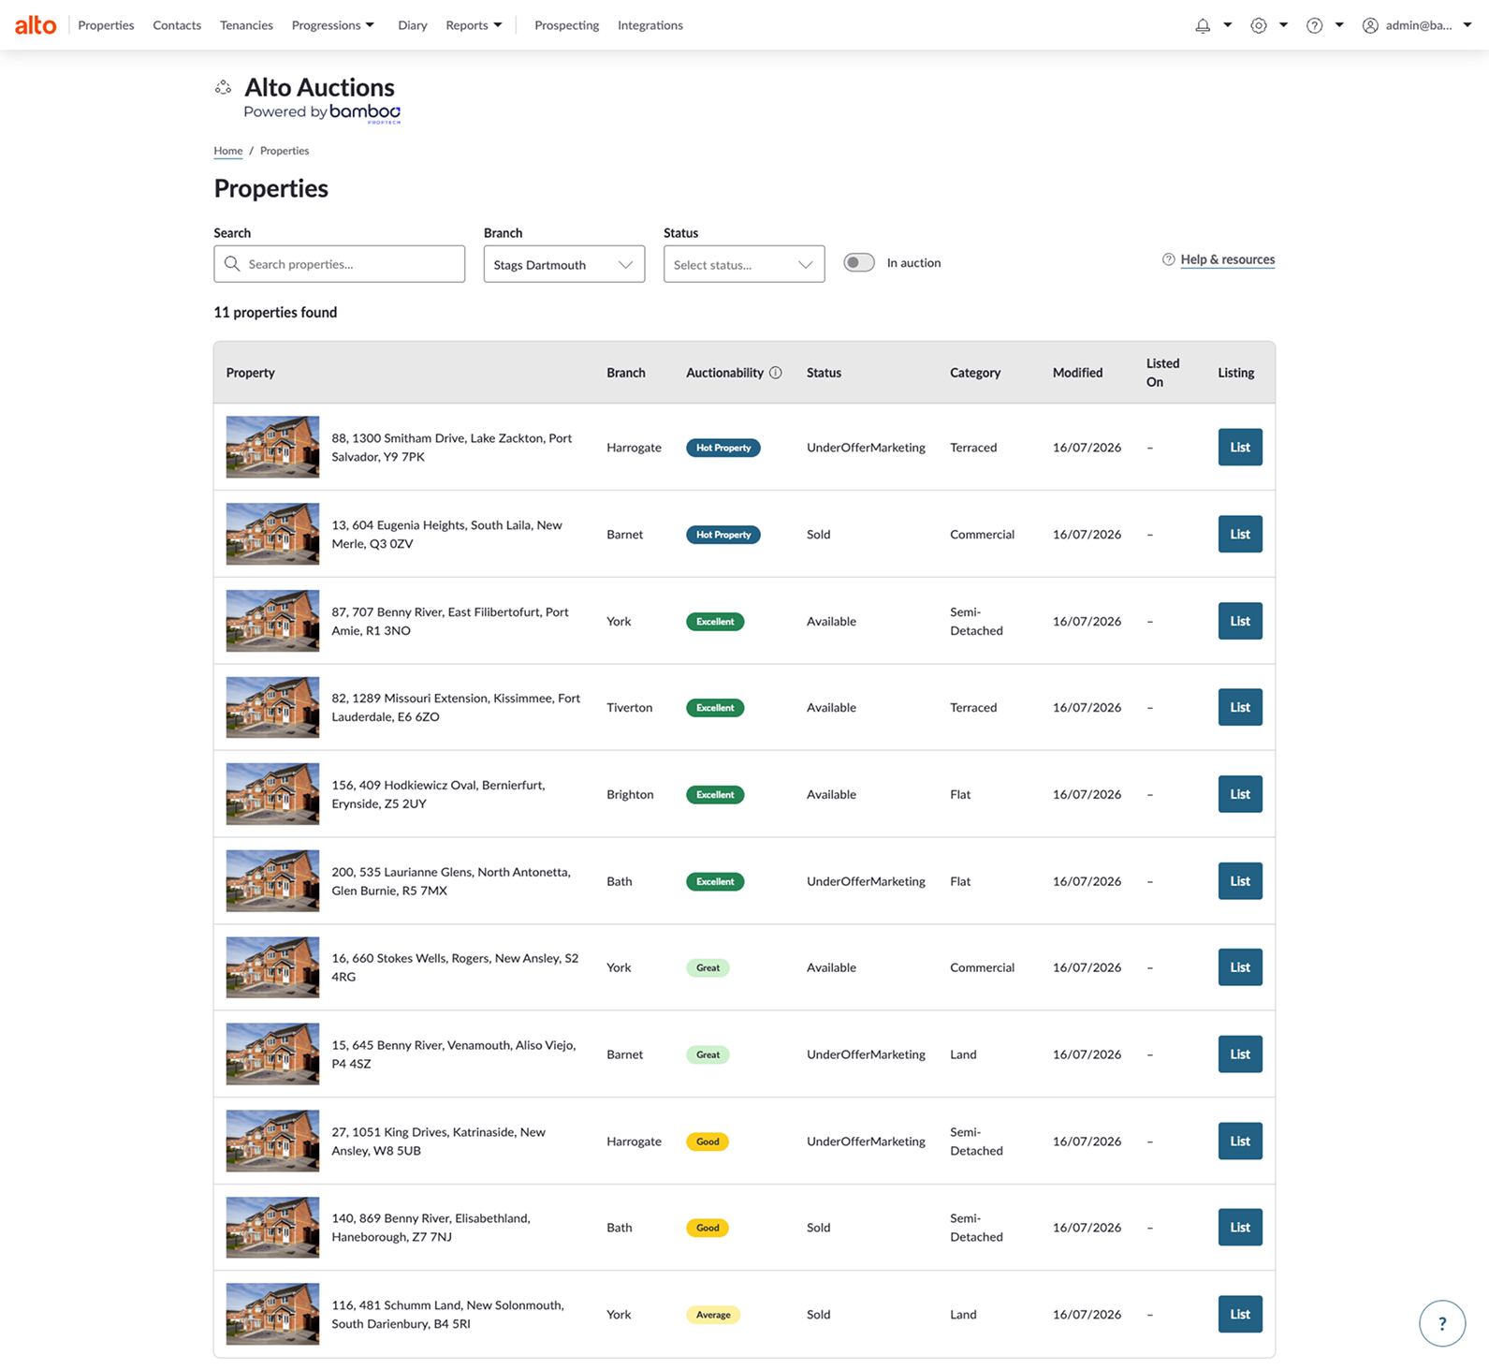List the 1051 King Drives property
1489x1370 pixels.
click(x=1240, y=1141)
